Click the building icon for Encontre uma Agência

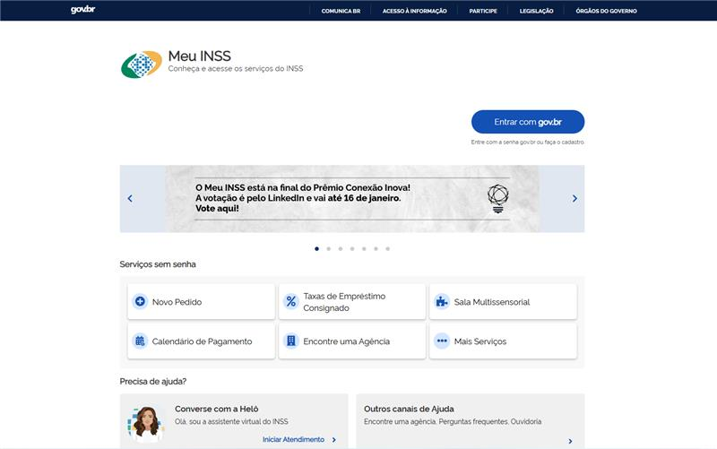coord(290,341)
